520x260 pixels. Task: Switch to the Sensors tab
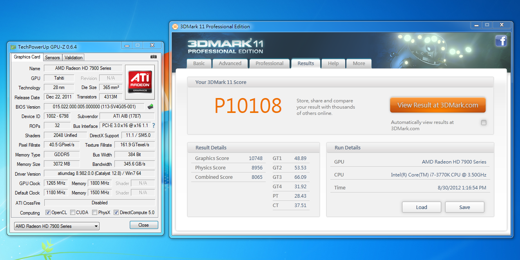click(x=53, y=57)
